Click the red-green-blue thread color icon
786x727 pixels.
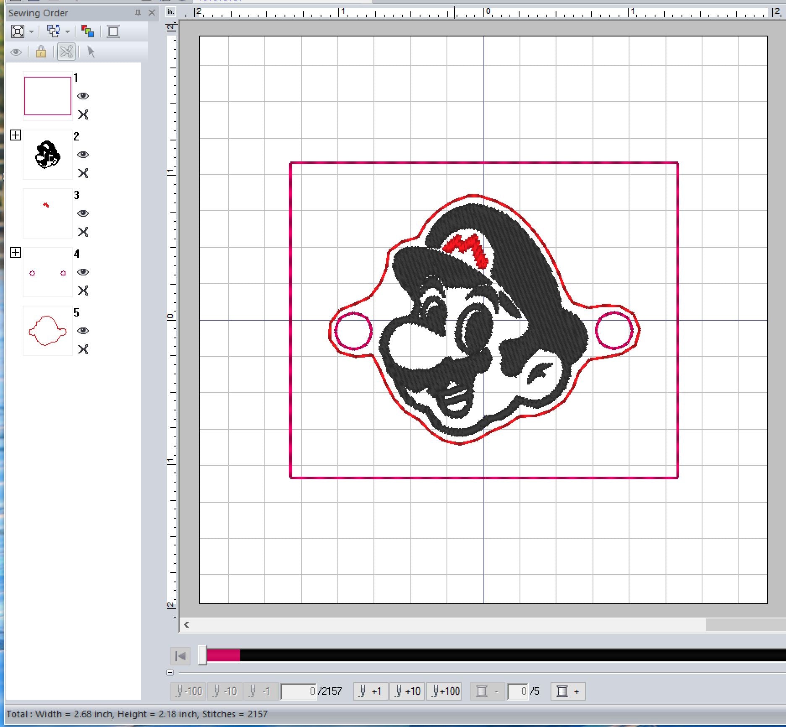pos(88,31)
